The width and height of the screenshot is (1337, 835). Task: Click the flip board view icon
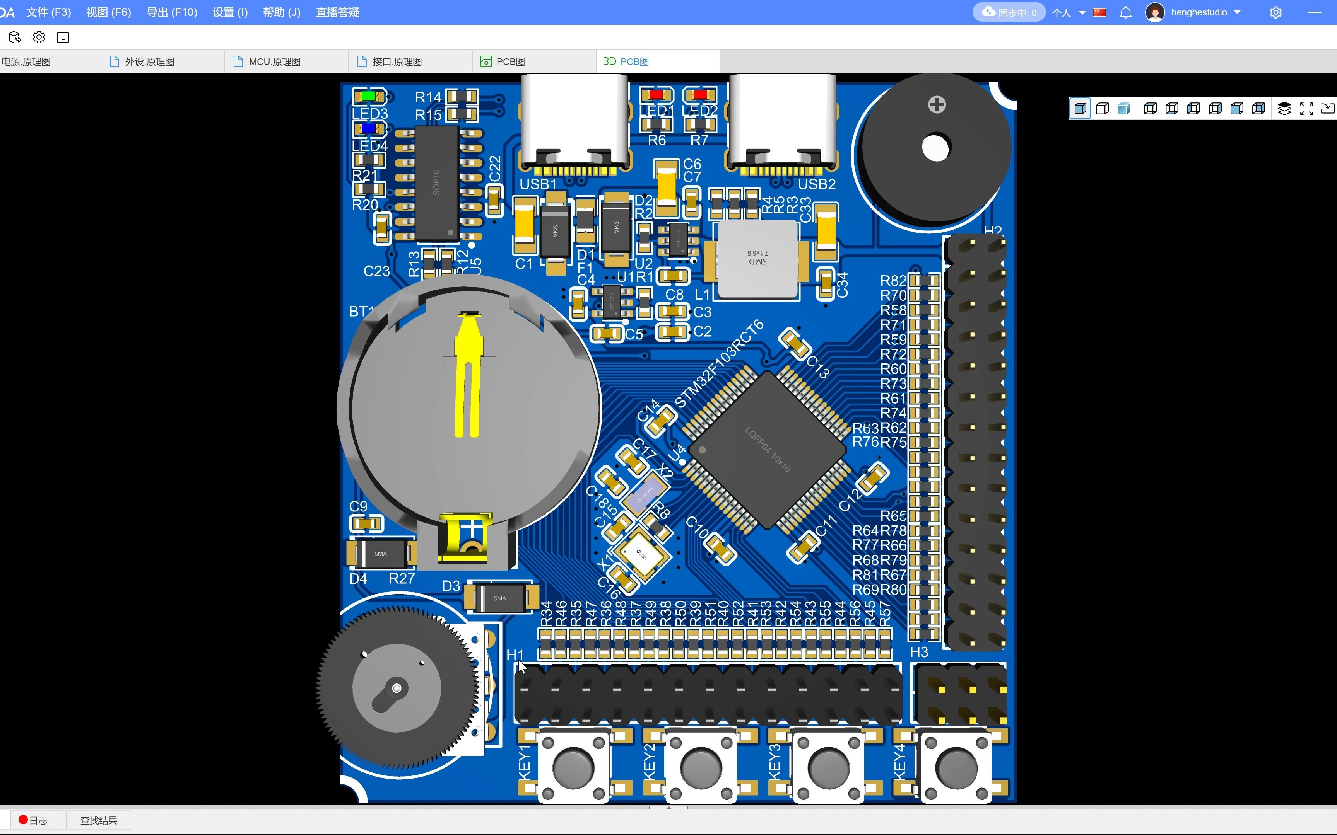pyautogui.click(x=1328, y=108)
